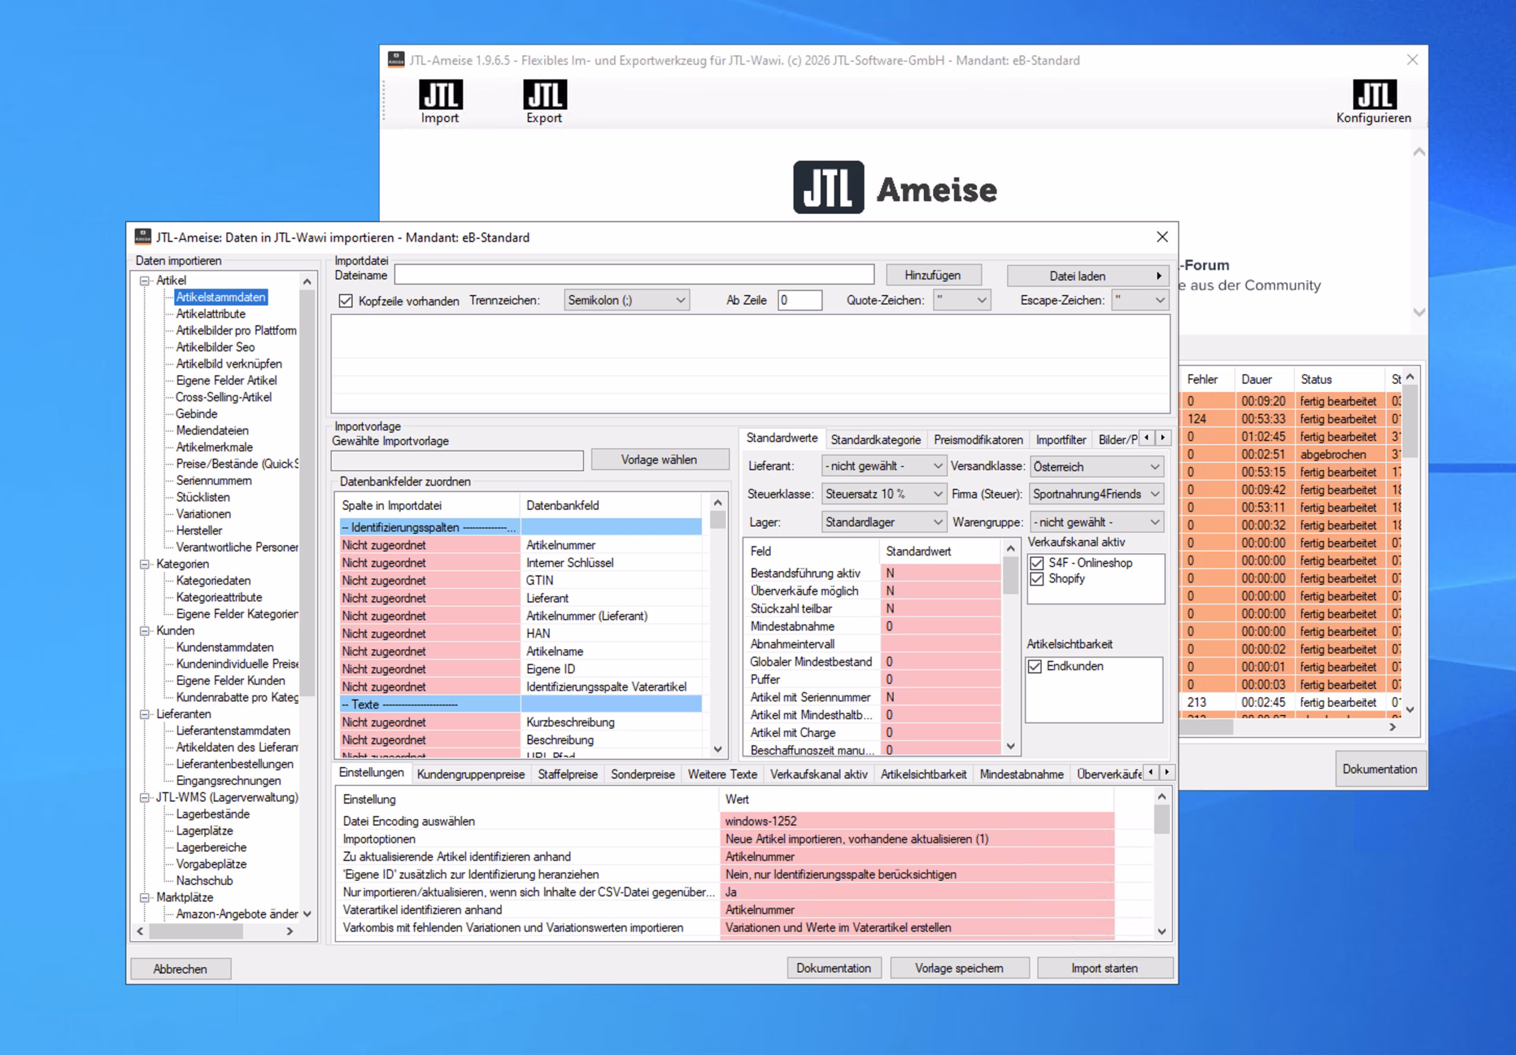Open the Weitere Texte tab

point(722,774)
